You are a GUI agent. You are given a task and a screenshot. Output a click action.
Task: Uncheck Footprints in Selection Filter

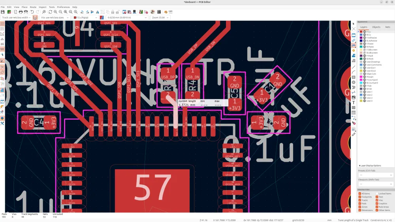point(359,197)
